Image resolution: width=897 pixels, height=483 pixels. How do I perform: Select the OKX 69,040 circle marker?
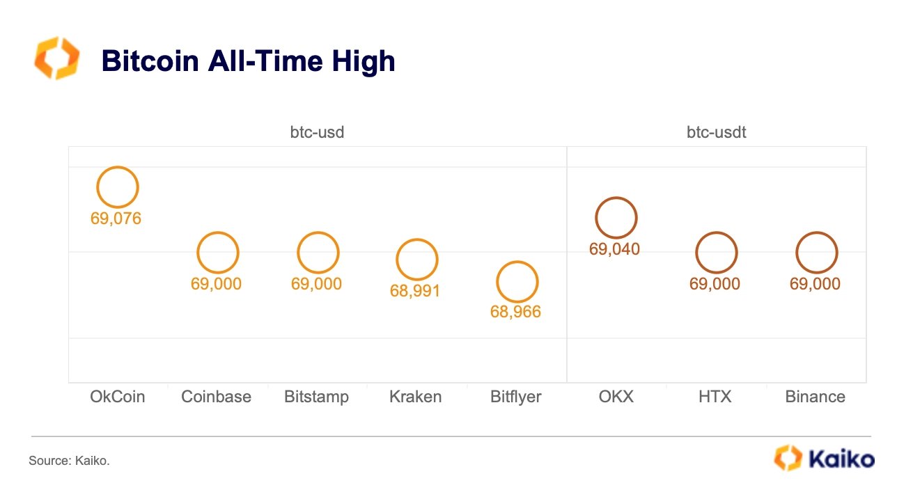[616, 218]
